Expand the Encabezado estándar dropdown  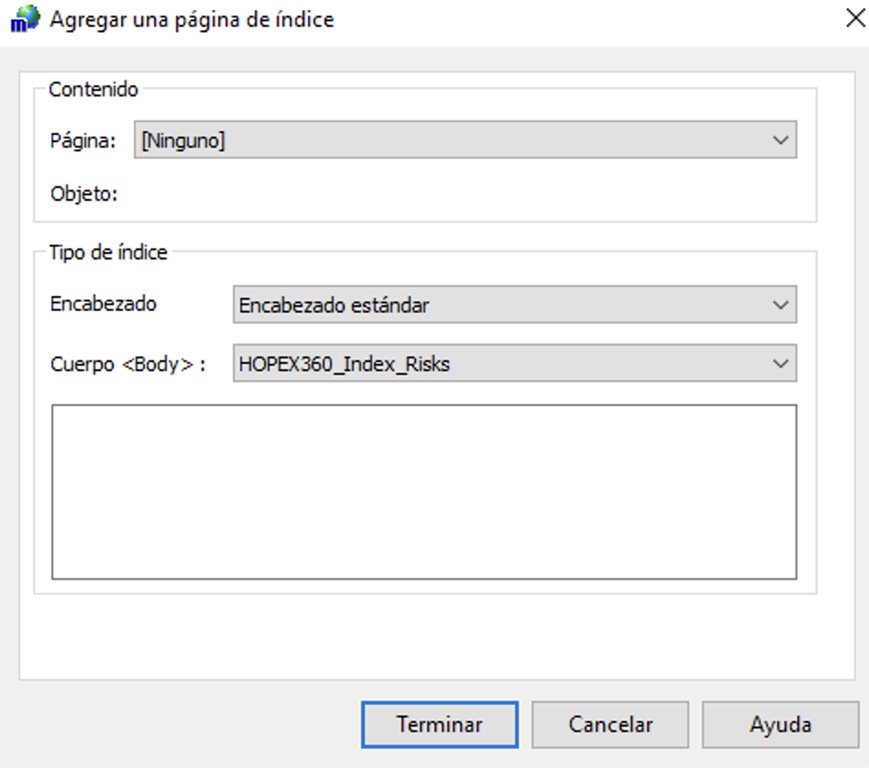[x=514, y=304]
